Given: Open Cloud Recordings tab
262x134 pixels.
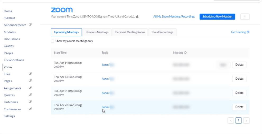Looking at the screenshot, I should click(162, 32).
